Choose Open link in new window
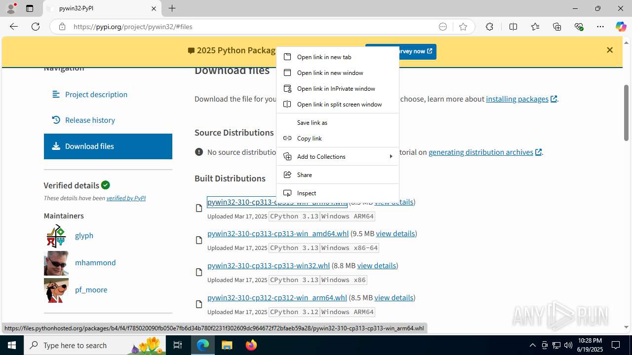This screenshot has width=632, height=355. pos(338,72)
